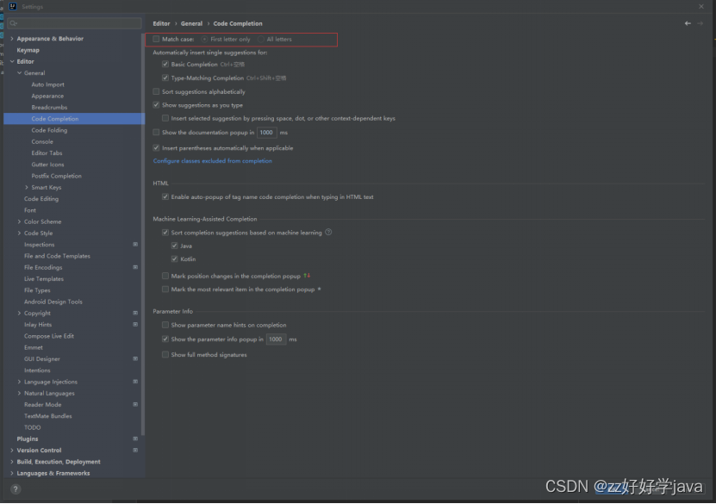Open help via the question mark icon
716x504 pixels.
click(x=15, y=489)
